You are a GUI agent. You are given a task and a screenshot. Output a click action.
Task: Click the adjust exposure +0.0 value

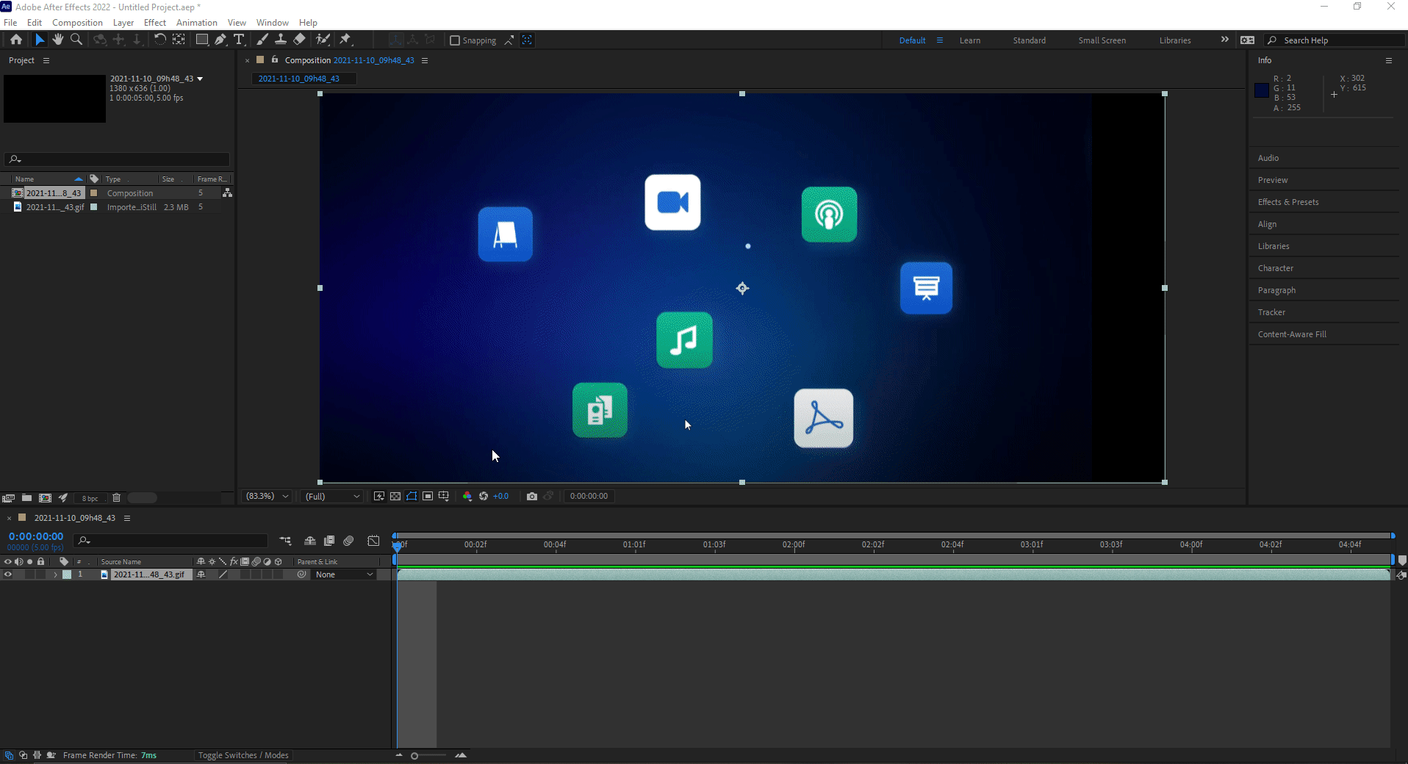[501, 497]
